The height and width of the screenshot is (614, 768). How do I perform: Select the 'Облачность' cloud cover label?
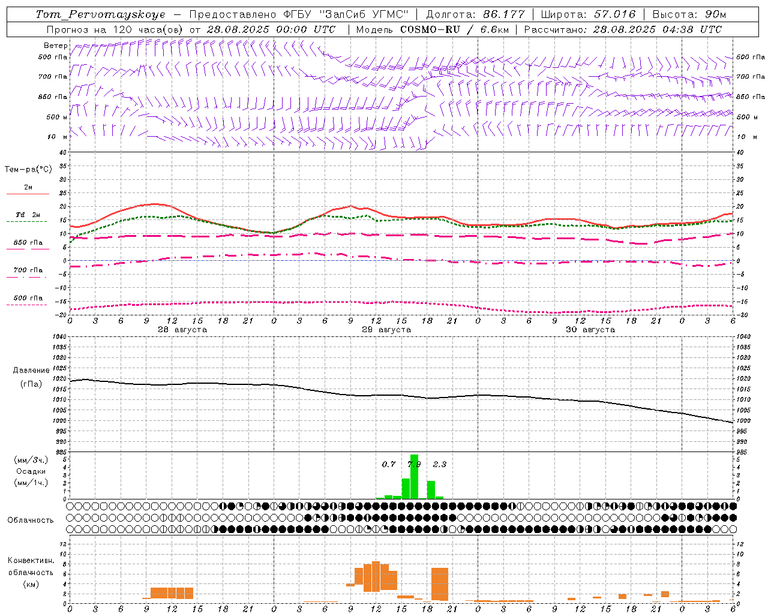pos(31,520)
